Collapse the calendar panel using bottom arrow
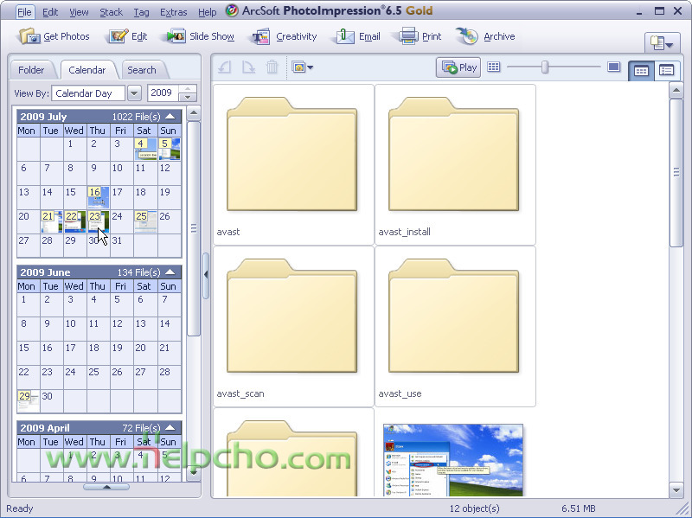This screenshot has width=692, height=518. pyautogui.click(x=106, y=487)
